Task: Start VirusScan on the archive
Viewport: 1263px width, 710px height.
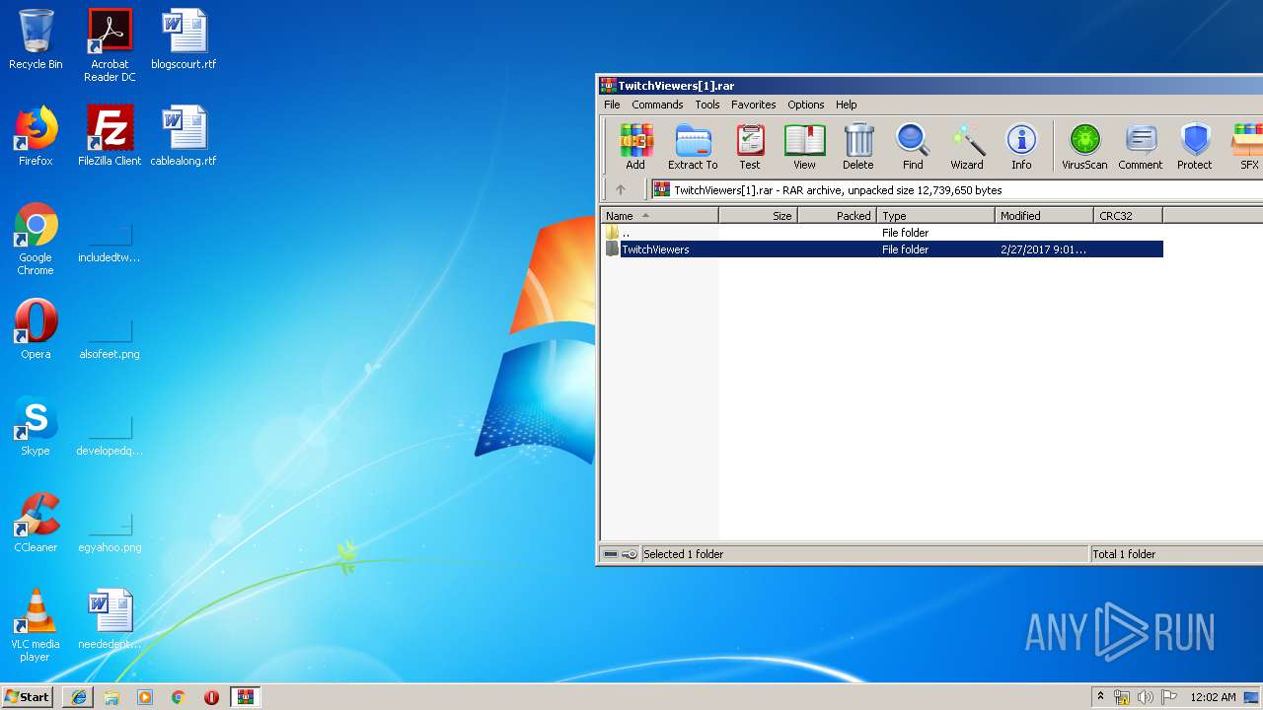Action: (1084, 146)
